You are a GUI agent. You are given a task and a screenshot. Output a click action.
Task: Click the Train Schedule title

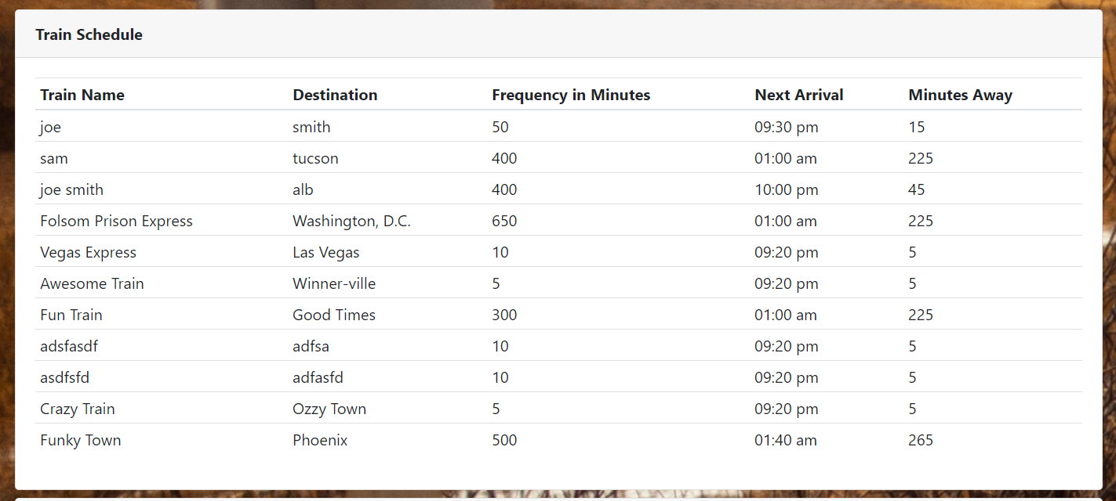[x=89, y=34]
